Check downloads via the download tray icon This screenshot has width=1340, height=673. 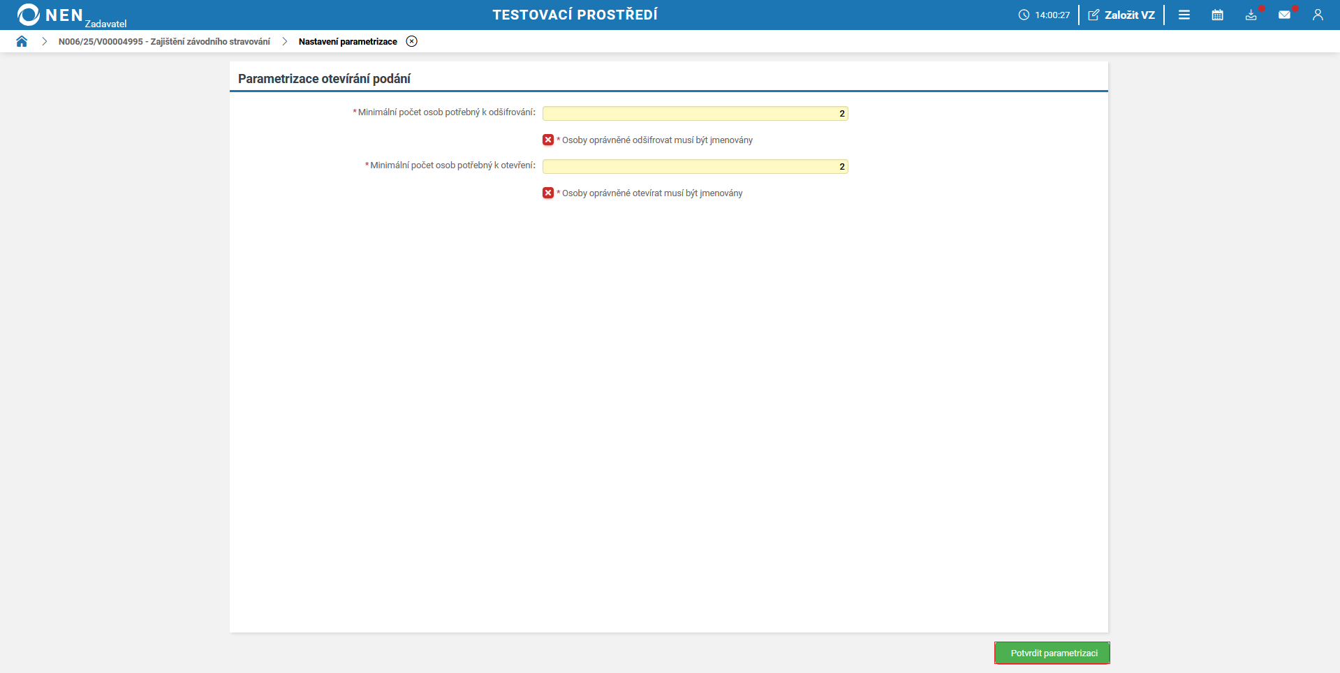click(1251, 15)
